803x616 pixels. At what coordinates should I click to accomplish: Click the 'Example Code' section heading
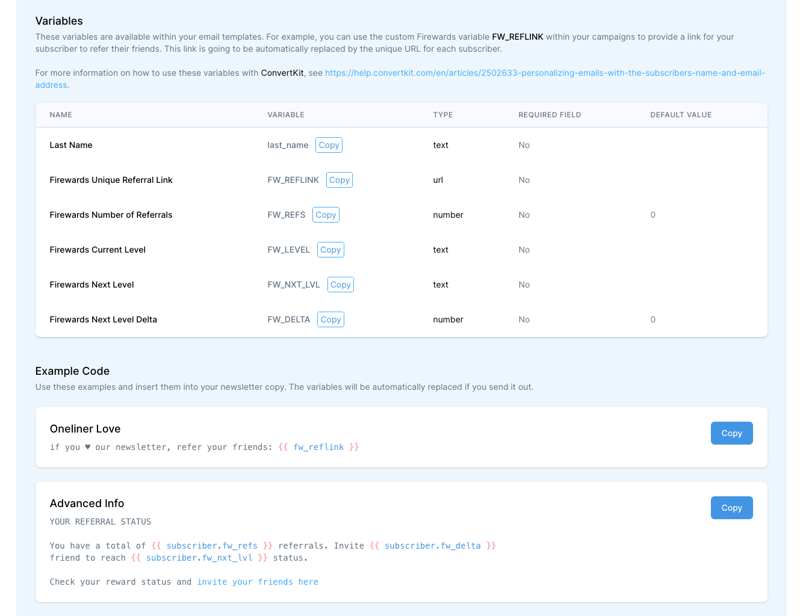[x=72, y=371]
